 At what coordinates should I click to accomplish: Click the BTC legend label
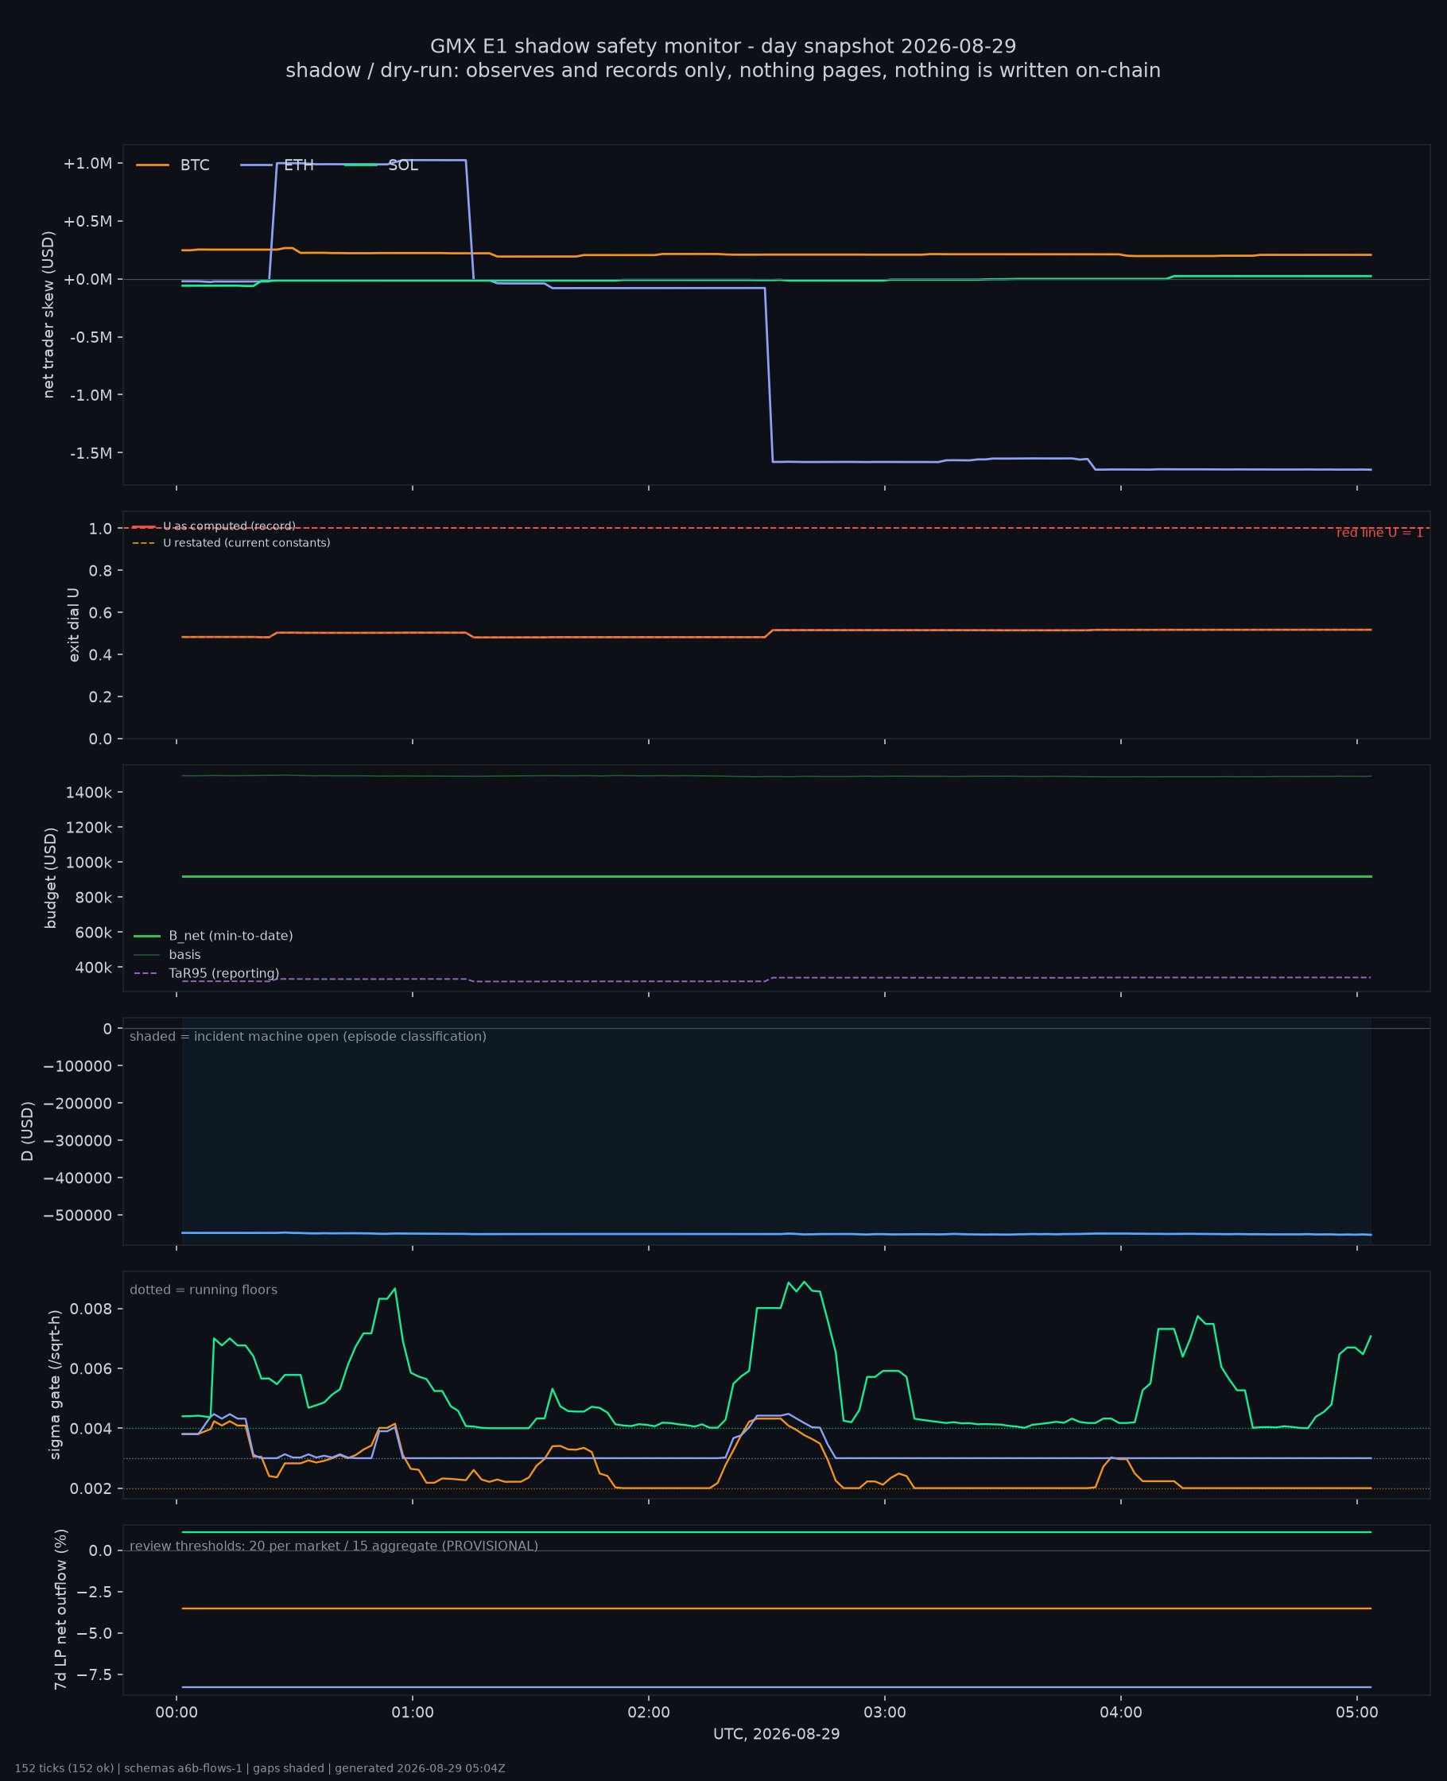195,165
